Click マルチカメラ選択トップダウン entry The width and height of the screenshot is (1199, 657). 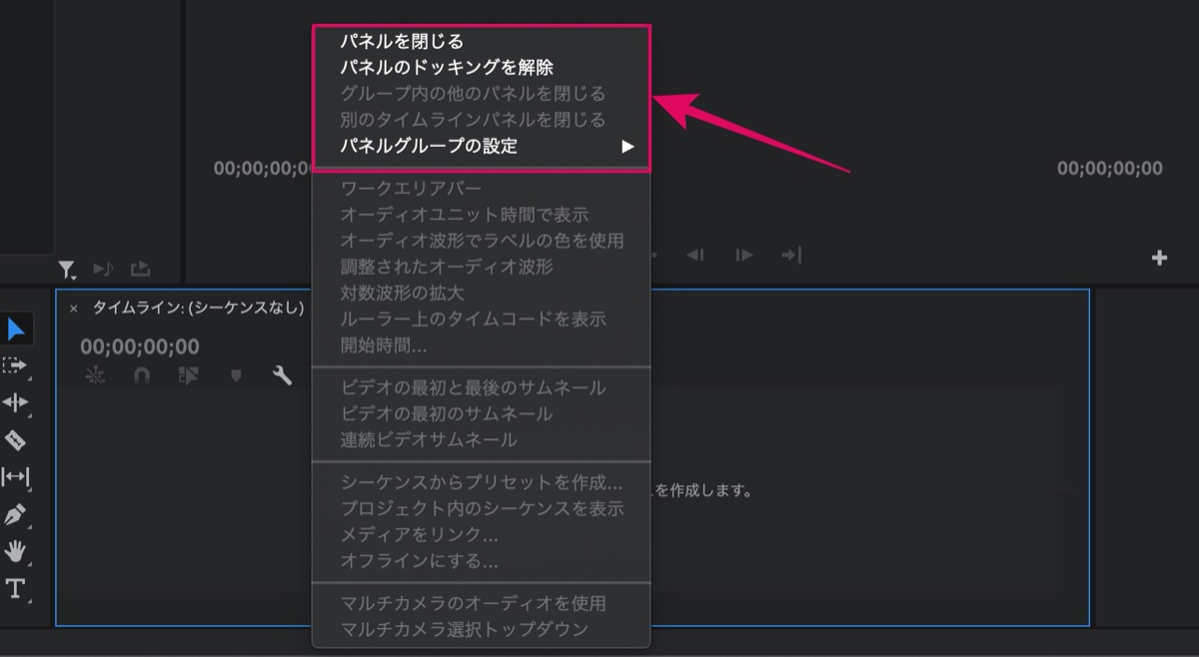tap(482, 629)
